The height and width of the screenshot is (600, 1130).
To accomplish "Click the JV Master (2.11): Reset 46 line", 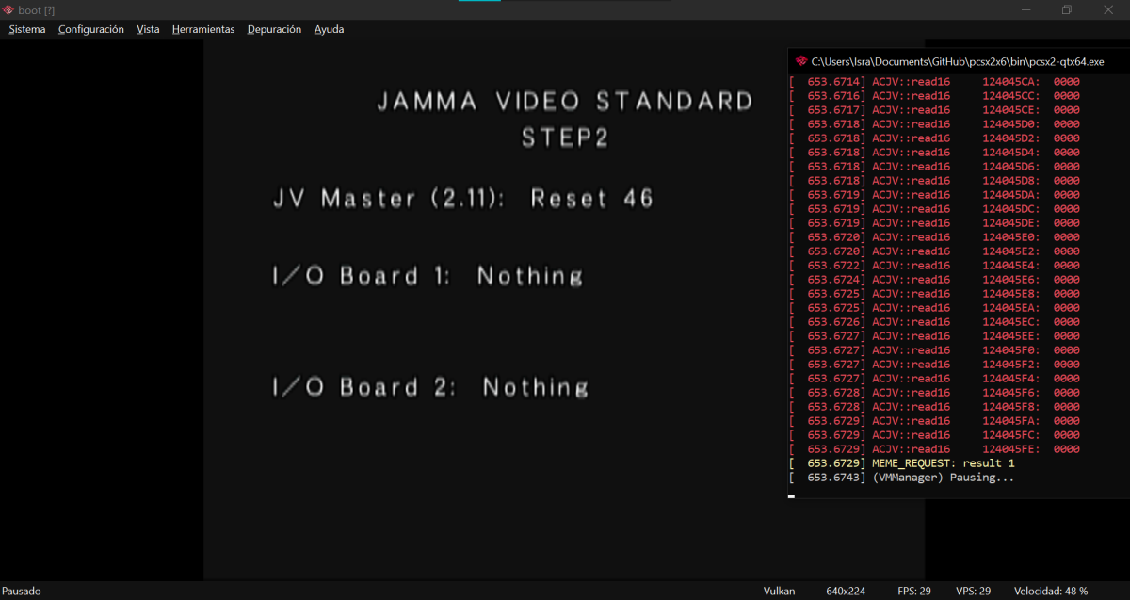I will pos(462,199).
